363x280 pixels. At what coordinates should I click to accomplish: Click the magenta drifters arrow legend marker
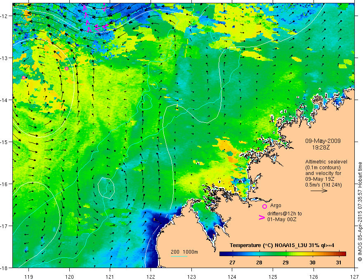(x=262, y=217)
